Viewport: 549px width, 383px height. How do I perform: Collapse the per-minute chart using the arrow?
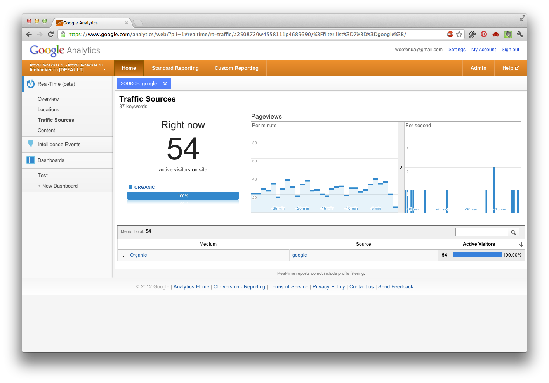[401, 167]
